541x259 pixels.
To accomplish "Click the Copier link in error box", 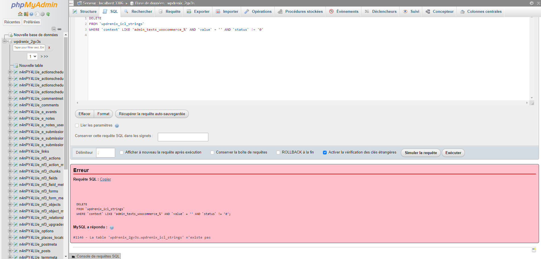I will [105, 179].
